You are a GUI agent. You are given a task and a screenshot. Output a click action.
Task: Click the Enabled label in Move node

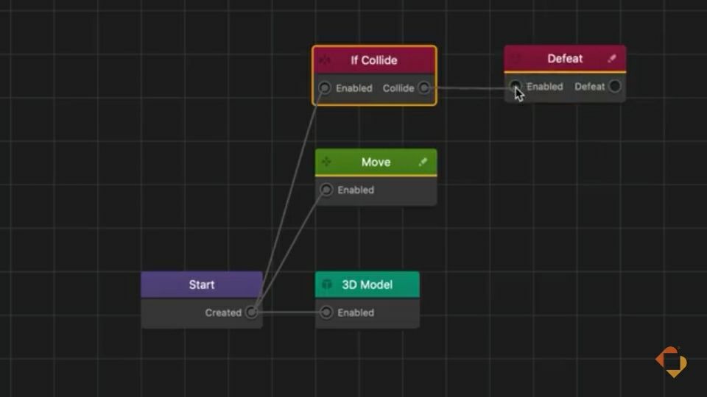(x=356, y=190)
